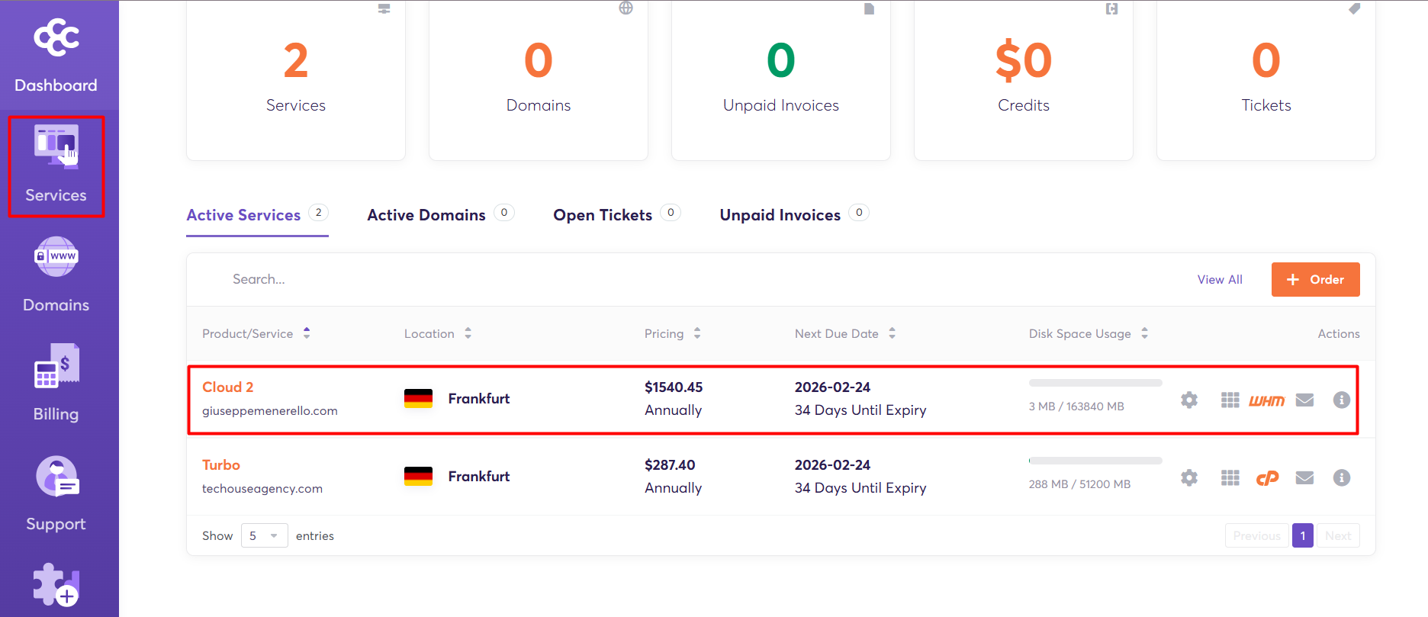The height and width of the screenshot is (617, 1428).
Task: Click giuseppemenerello.com domain text
Action: point(270,410)
